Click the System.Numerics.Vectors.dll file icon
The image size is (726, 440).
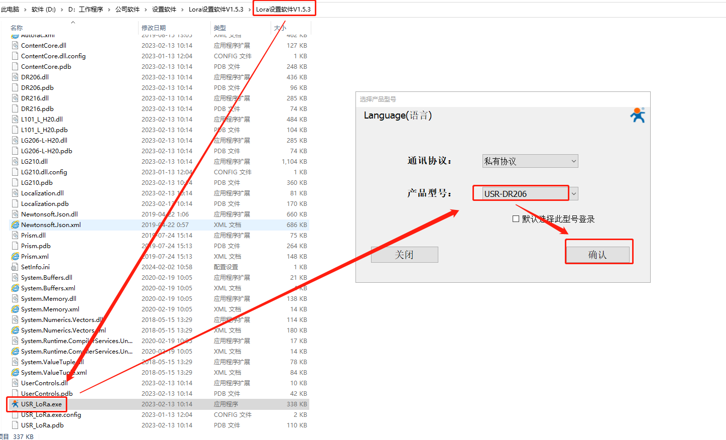pyautogui.click(x=15, y=319)
